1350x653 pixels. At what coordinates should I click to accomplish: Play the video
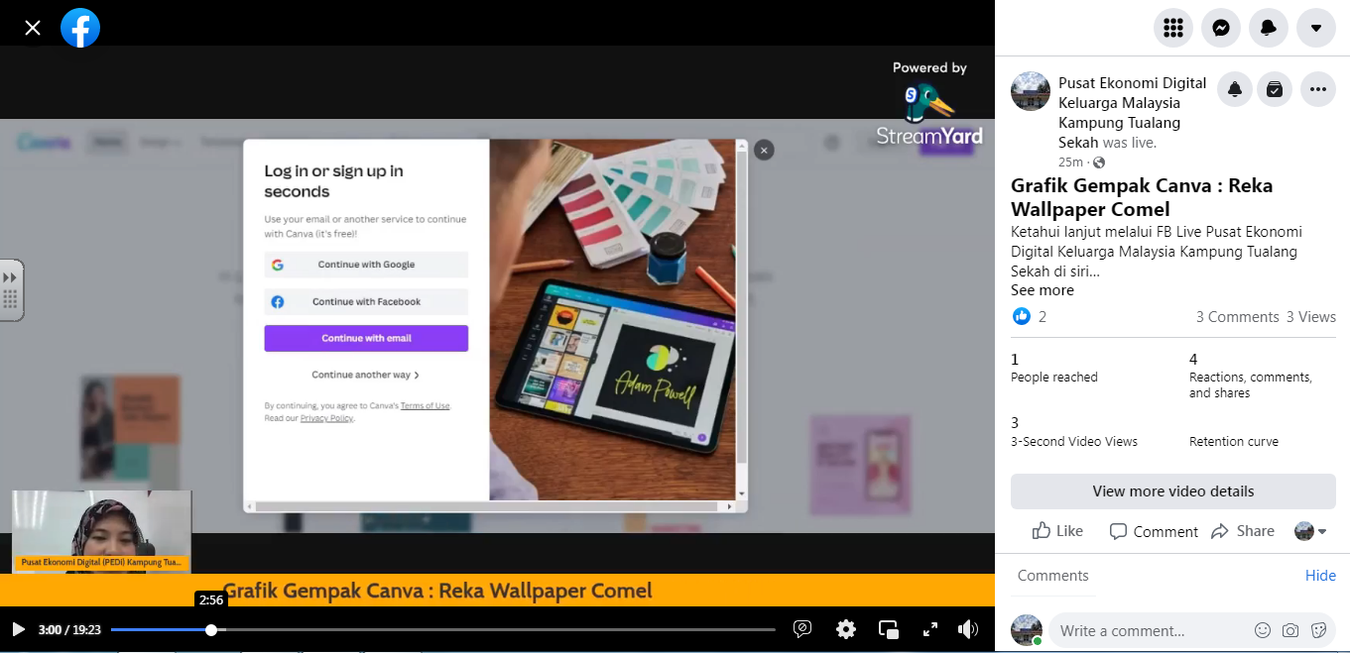coord(18,629)
